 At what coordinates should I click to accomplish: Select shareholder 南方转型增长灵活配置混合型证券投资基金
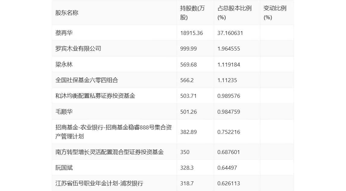point(109,152)
